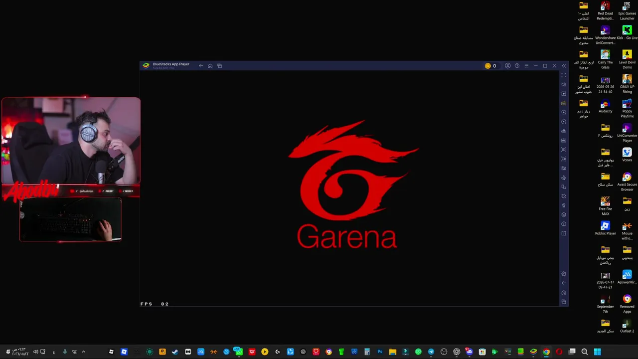
Task: Take a screenshot with BlueStacks sidebar icon
Action: (x=564, y=150)
